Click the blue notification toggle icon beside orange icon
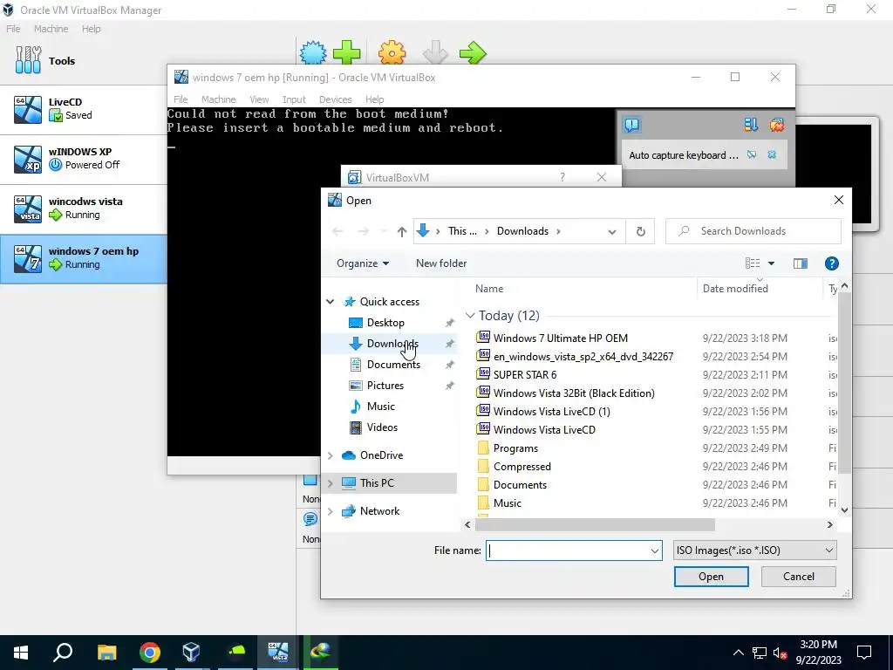Screen dimensions: 893x670 (751, 125)
